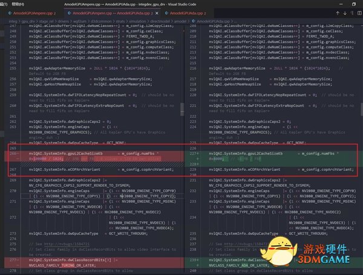Screen dimensions: 363x275
Task: Click m_config.computeClass on right line 212
Action: [x=329, y=47]
